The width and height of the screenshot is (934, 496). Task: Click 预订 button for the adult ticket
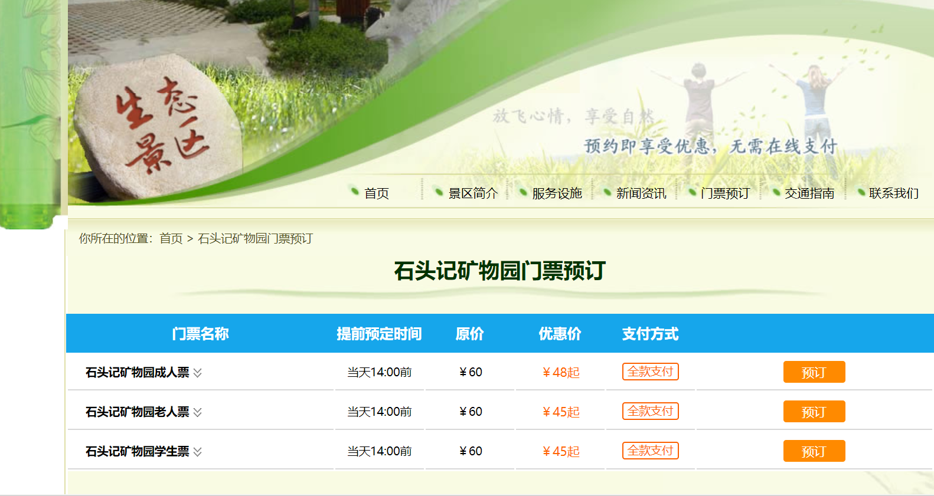pos(814,372)
